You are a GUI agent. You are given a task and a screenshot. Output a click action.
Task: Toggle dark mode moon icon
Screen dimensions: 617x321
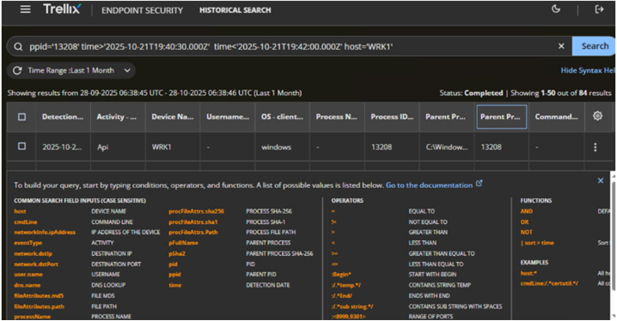[x=556, y=9]
